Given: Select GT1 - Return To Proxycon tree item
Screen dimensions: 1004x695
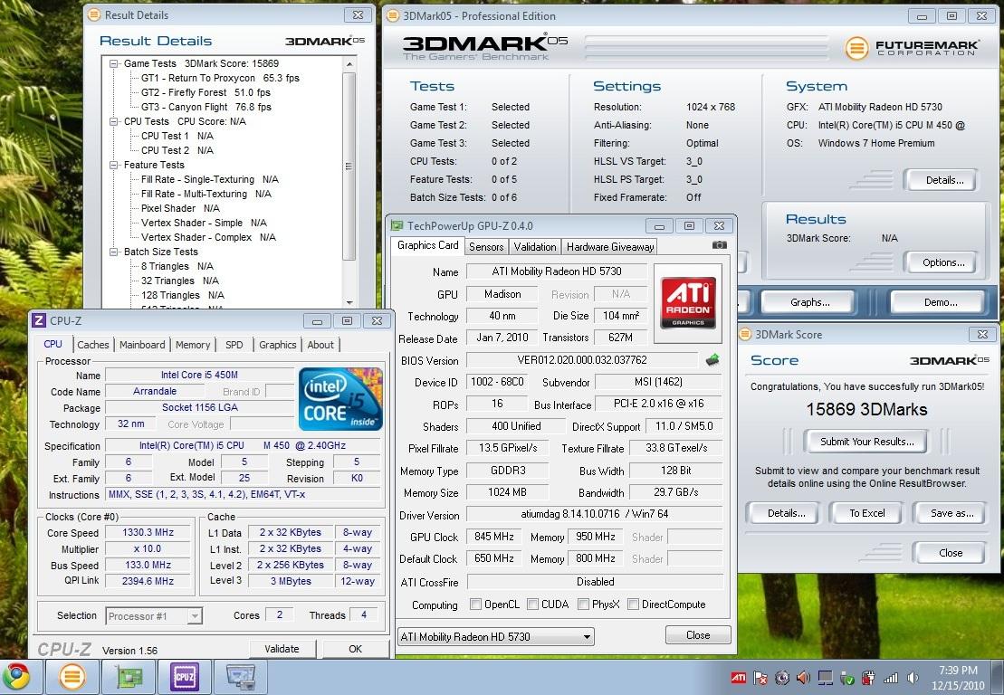Looking at the screenshot, I should click(x=220, y=78).
